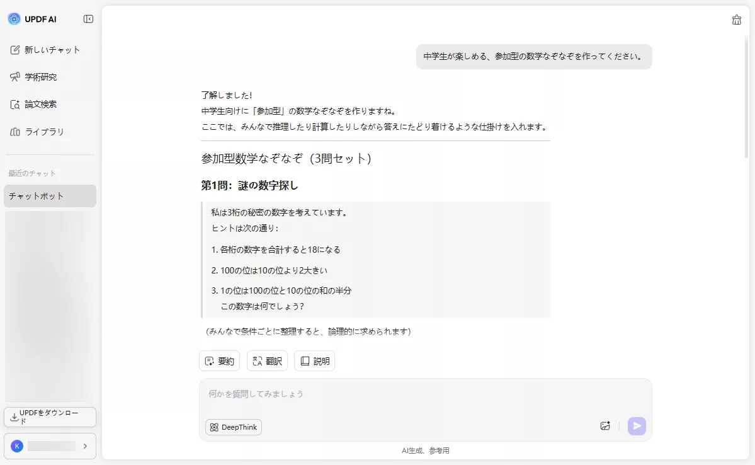Open the AI image generation icon

tap(605, 426)
